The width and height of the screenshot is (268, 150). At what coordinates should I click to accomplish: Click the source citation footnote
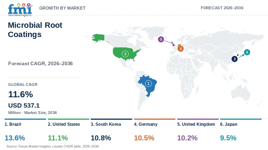[x=53, y=146]
